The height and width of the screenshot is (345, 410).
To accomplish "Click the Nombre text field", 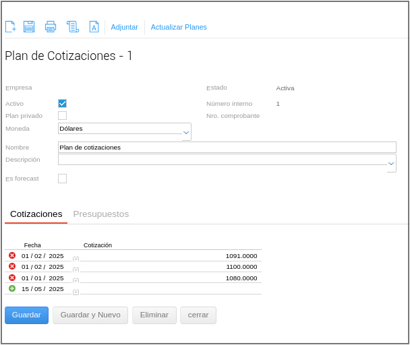I will point(227,147).
